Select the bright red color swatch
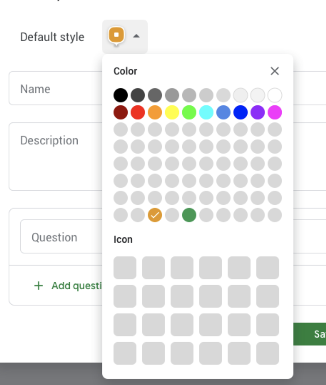Viewport: 326px width, 385px height. (138, 113)
